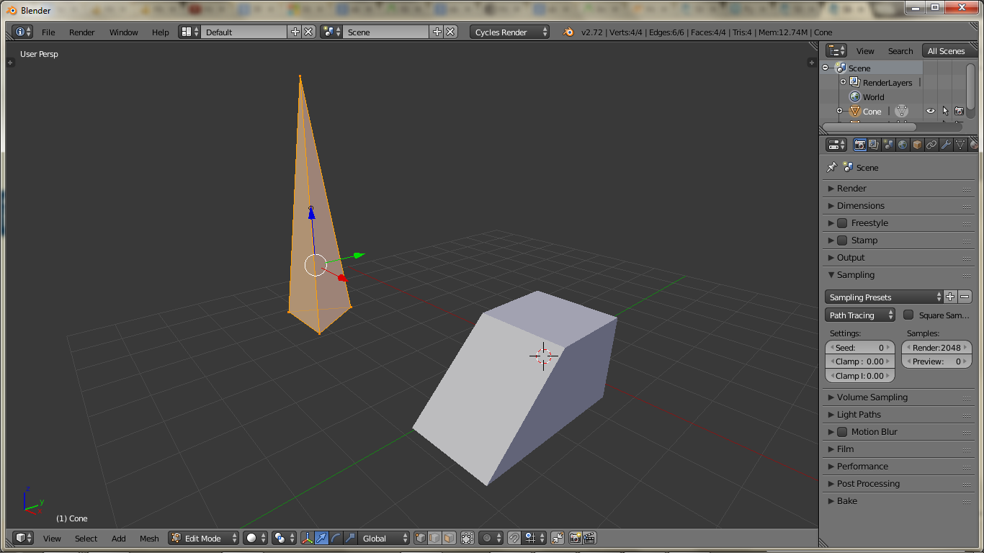Image resolution: width=984 pixels, height=553 pixels.
Task: Open Outliner editor type selector
Action: tap(836, 50)
